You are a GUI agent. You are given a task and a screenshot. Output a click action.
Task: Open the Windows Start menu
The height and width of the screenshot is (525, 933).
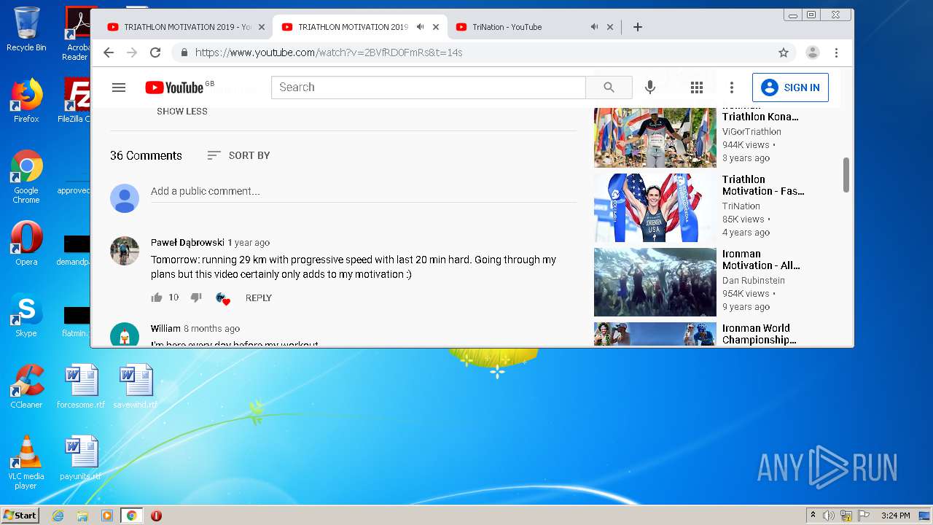click(20, 516)
